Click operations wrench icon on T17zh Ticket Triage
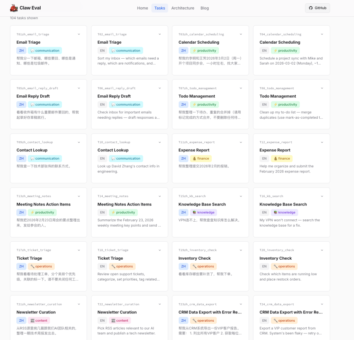This screenshot has height=340, width=354. [x=32, y=267]
